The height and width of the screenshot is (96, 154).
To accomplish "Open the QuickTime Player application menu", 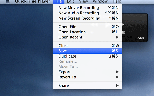I will click(33, 2).
